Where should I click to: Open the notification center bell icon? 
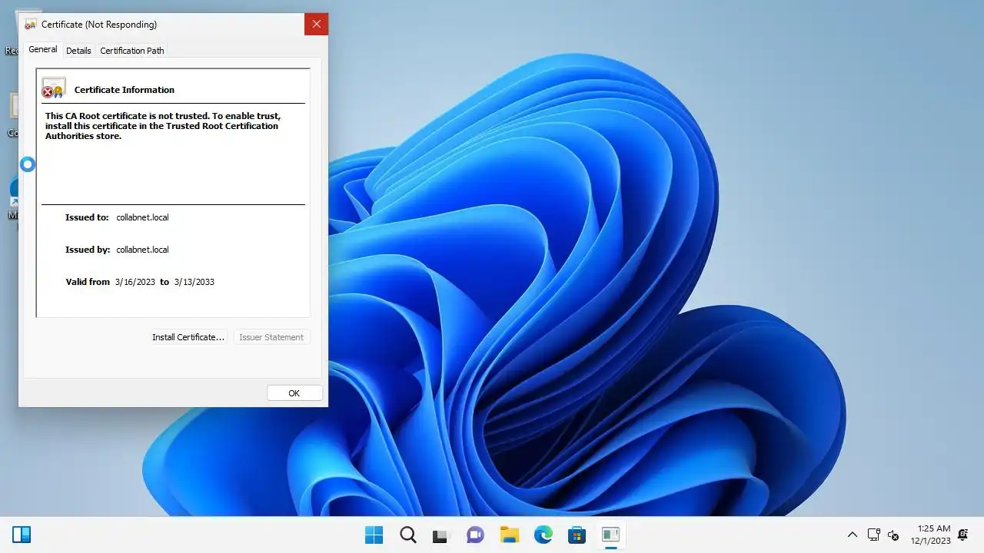click(x=963, y=535)
